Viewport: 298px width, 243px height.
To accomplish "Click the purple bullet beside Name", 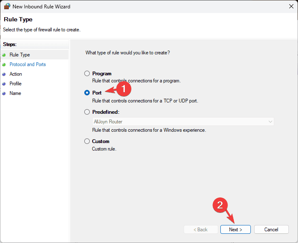I will click(4, 94).
